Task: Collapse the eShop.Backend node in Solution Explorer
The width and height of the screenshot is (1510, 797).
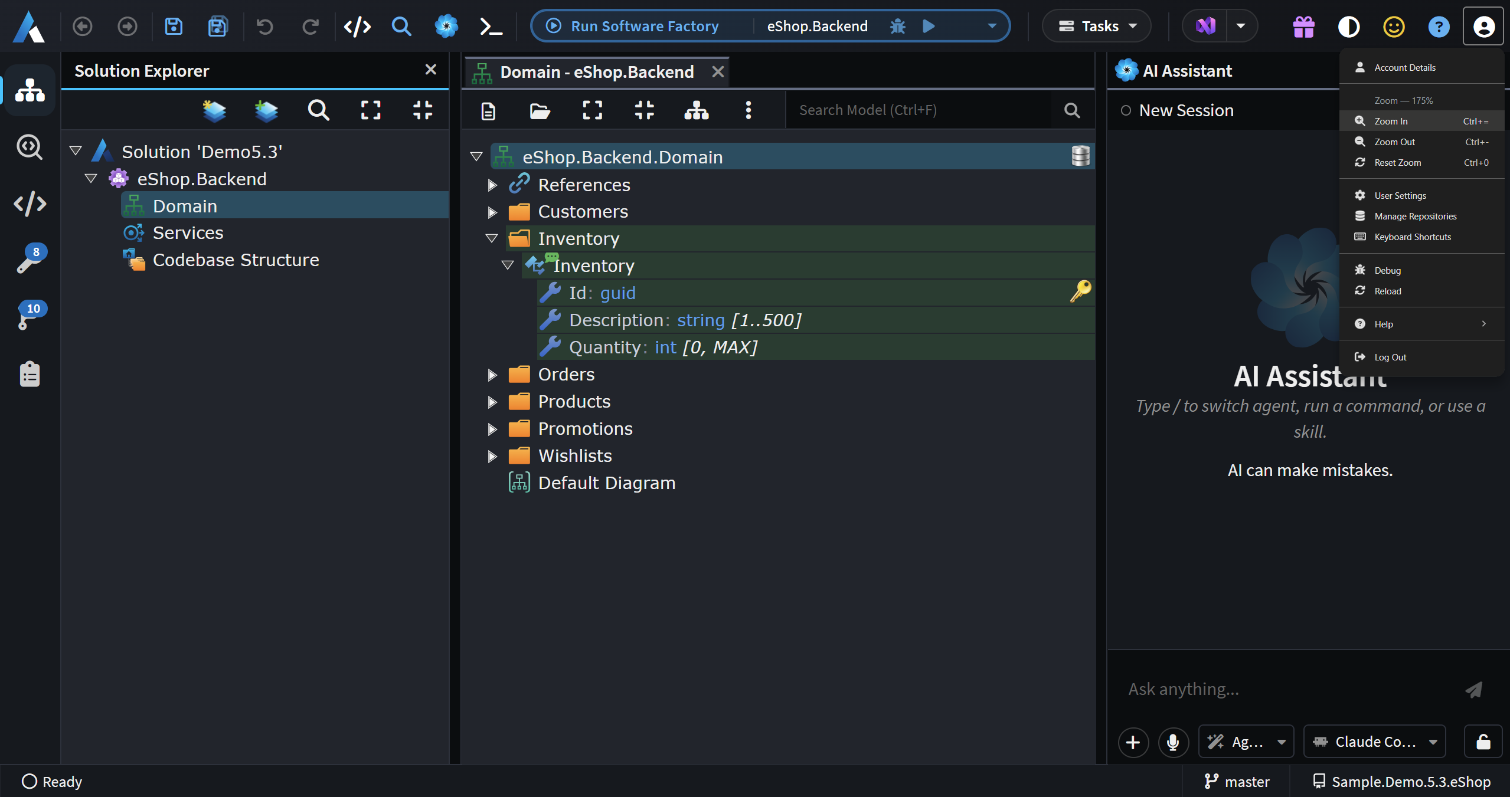Action: pyautogui.click(x=91, y=178)
